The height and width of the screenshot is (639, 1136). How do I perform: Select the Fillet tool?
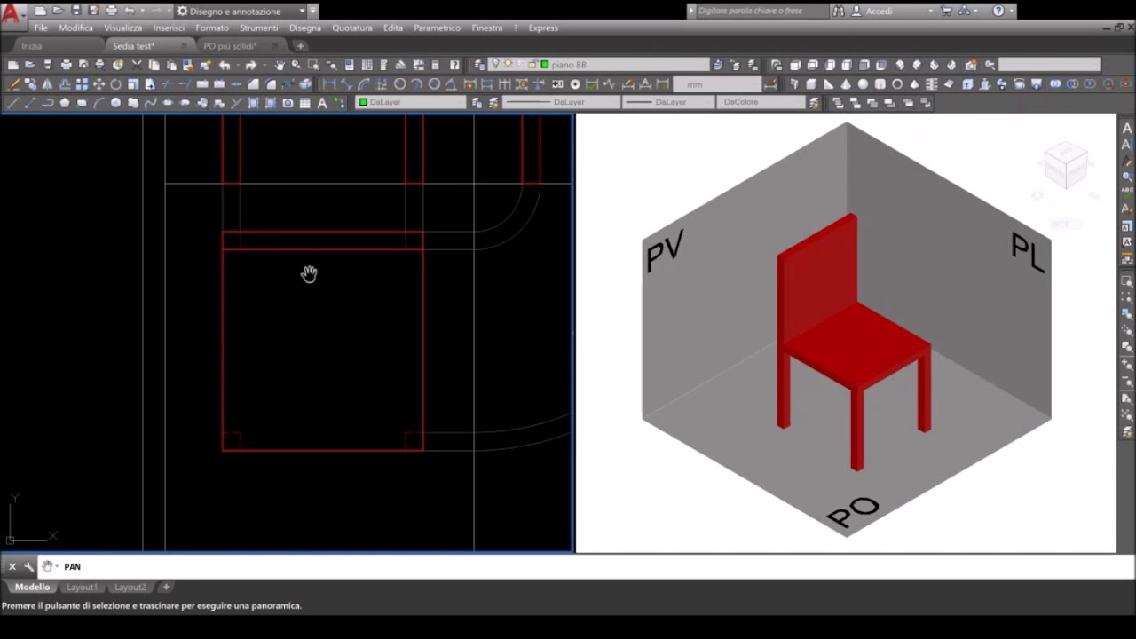coord(271,84)
